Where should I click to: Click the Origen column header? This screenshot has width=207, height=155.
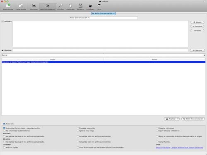point(53,60)
